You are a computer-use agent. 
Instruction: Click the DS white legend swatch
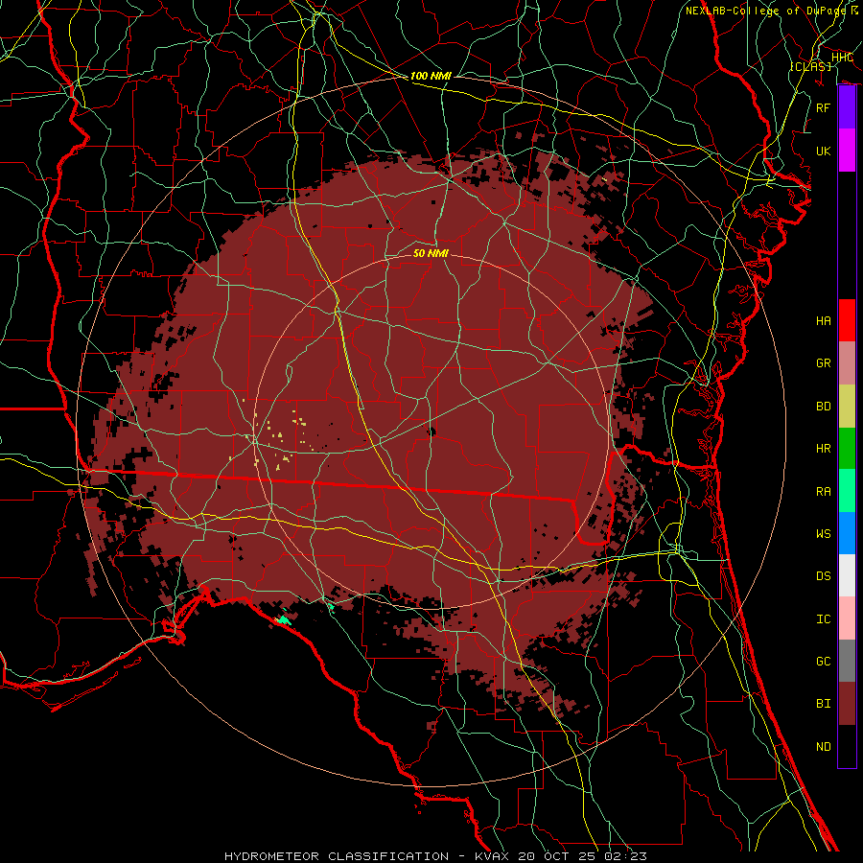tap(847, 575)
